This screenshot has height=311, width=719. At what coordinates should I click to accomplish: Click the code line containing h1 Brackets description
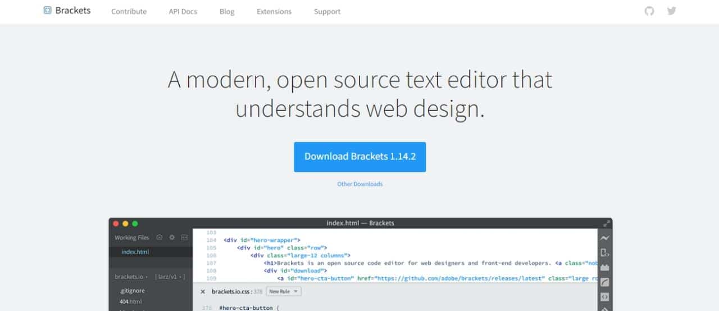(430, 263)
